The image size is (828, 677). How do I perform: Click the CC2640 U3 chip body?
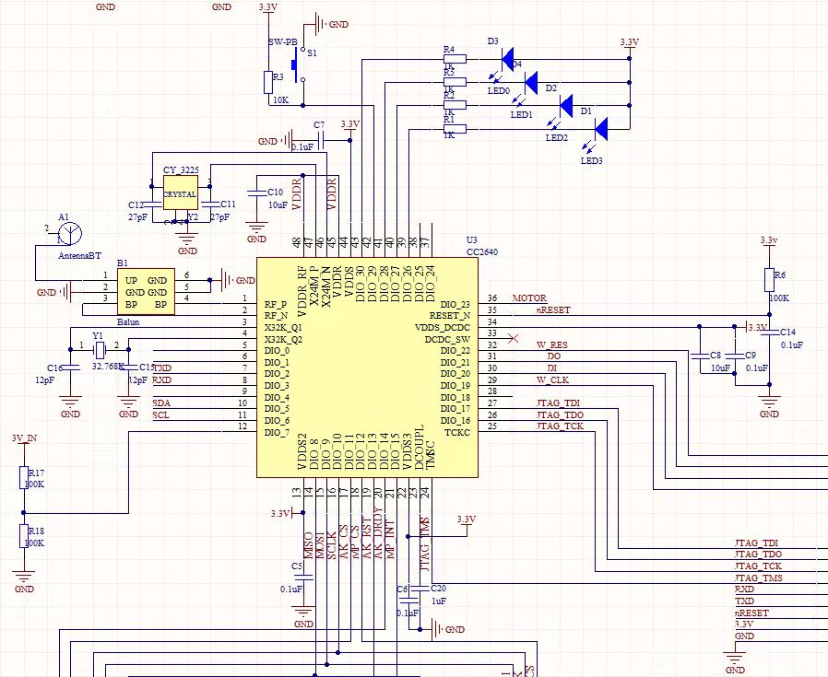(x=367, y=367)
